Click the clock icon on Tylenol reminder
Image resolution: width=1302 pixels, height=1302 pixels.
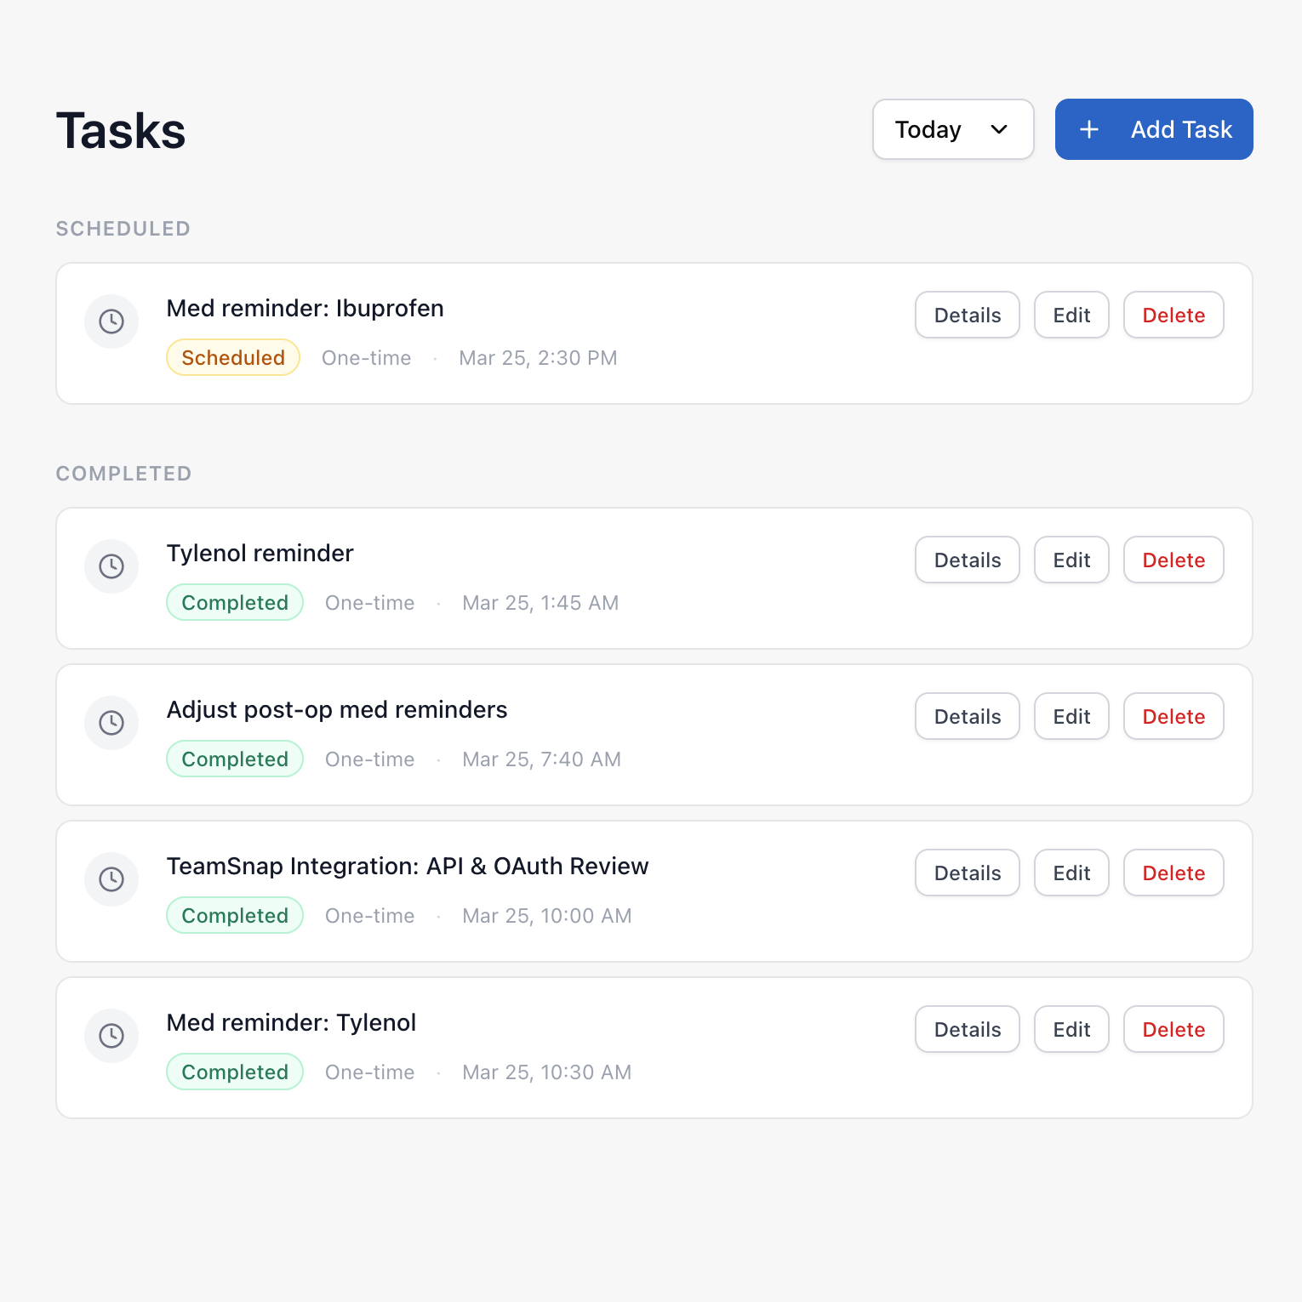pos(111,566)
